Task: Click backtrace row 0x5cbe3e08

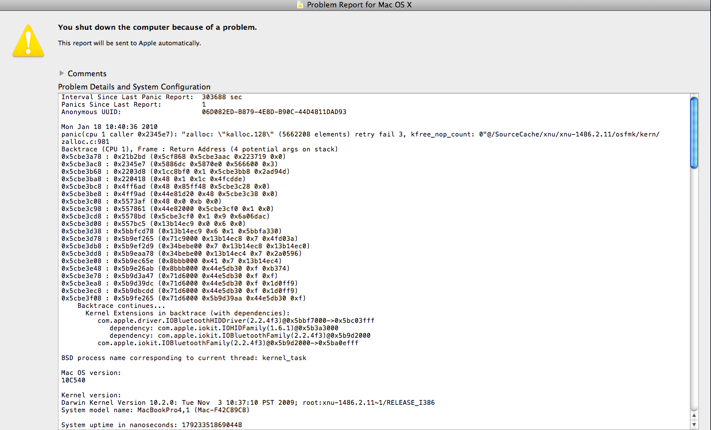Action: point(172,261)
